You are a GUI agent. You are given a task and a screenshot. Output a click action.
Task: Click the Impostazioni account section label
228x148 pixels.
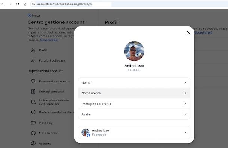pyautogui.click(x=45, y=71)
